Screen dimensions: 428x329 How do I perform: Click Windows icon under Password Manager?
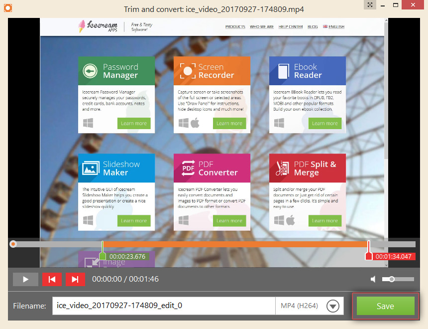(88, 123)
